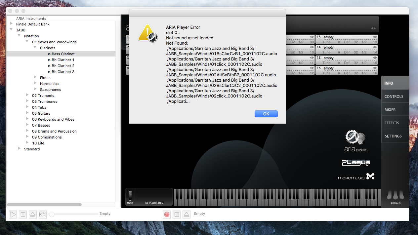Expand the 02 Trumpets folder
Image resolution: width=418 pixels, height=235 pixels.
pos(27,95)
